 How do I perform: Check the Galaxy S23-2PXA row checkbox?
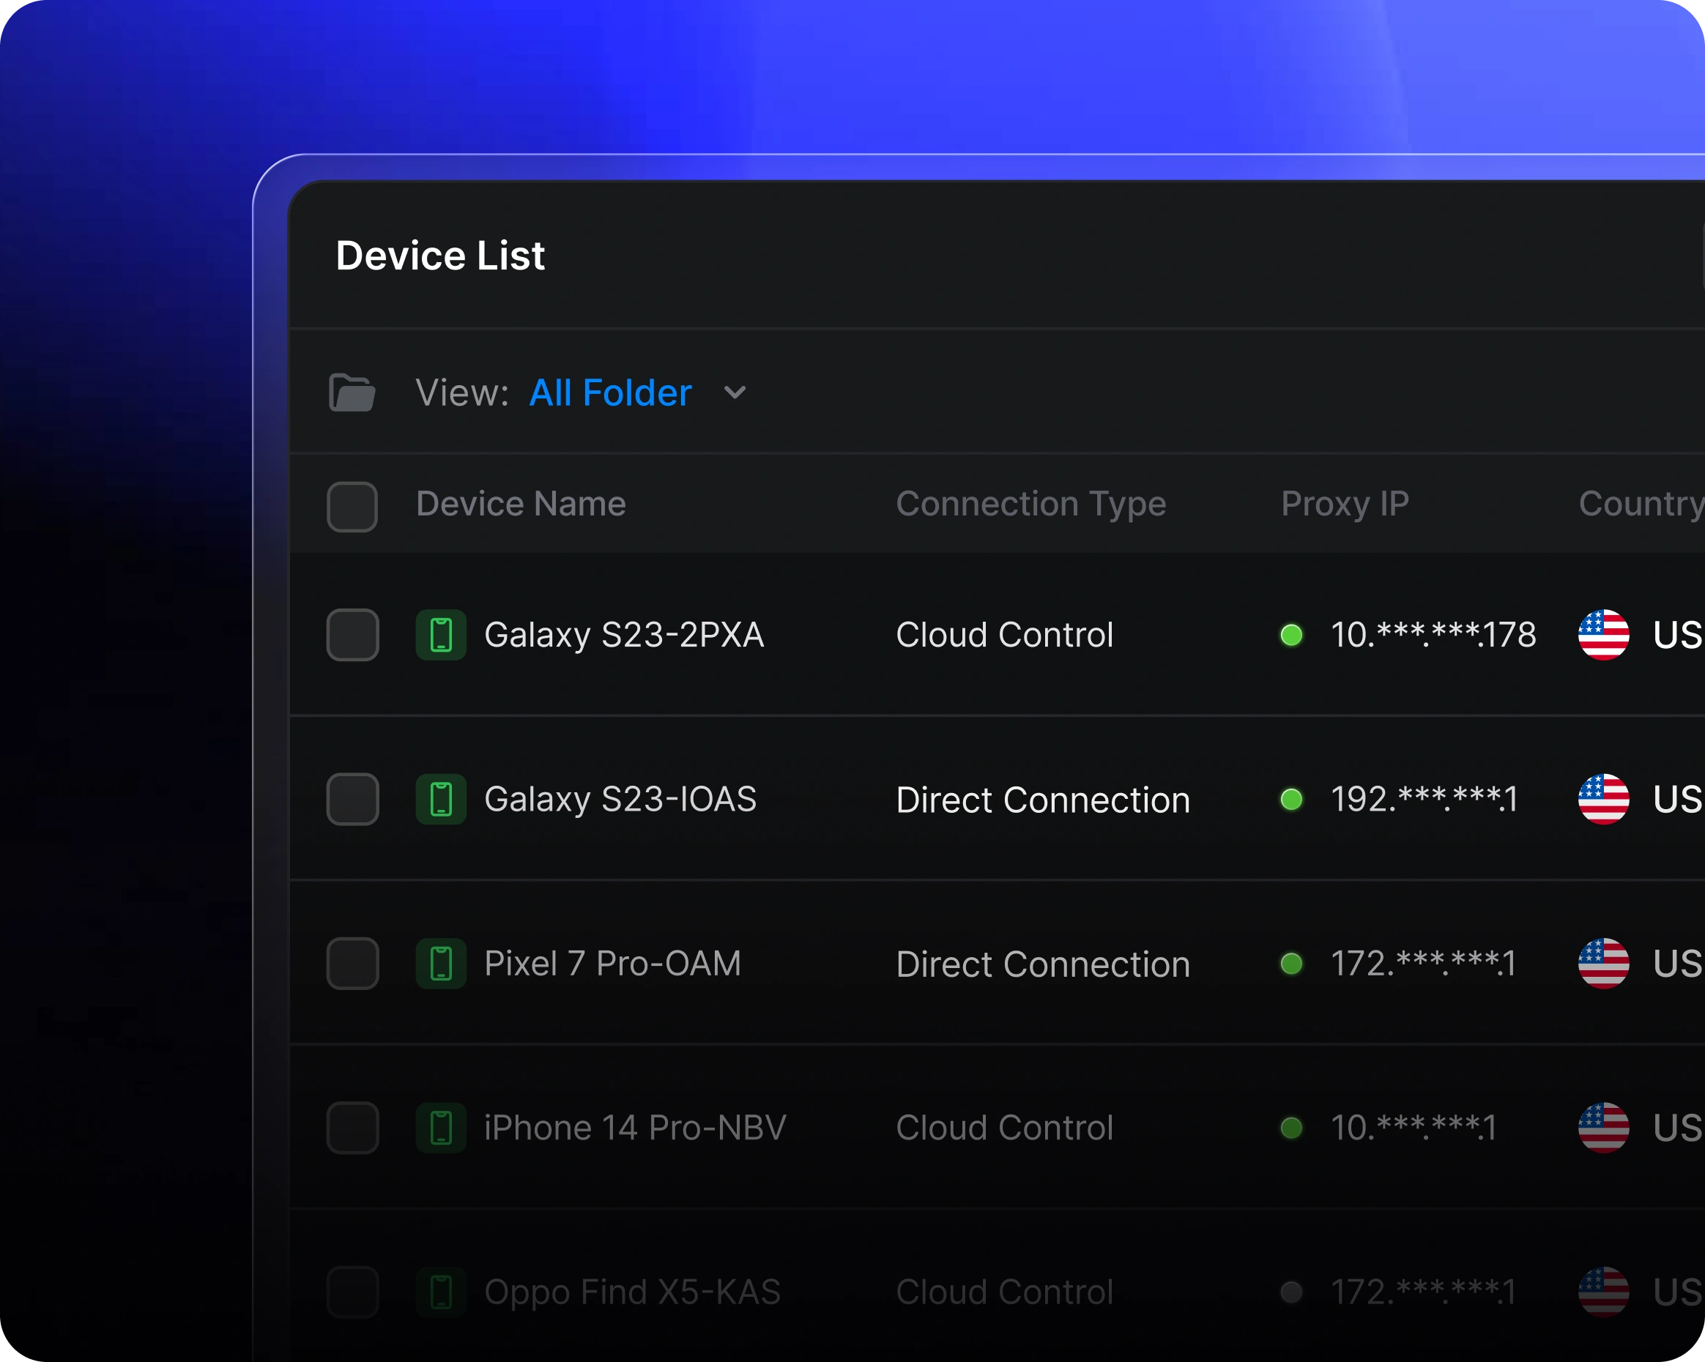coord(353,635)
